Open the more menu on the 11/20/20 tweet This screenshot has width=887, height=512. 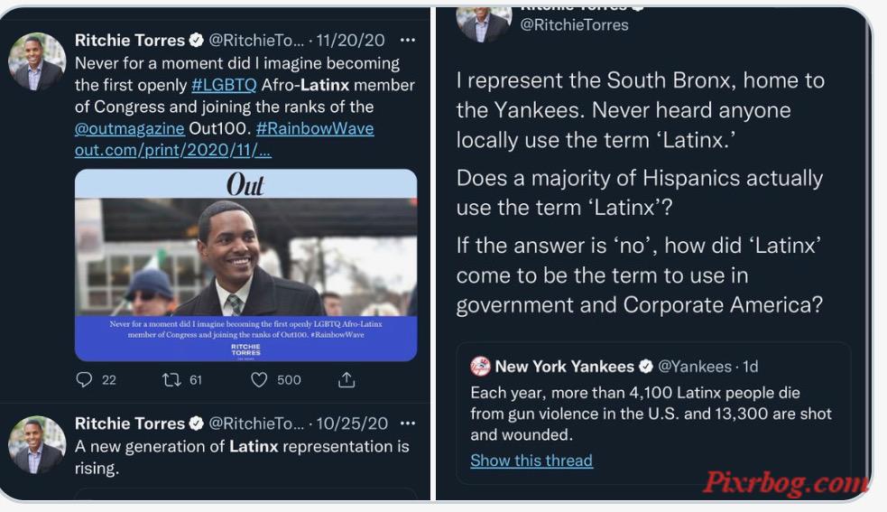tap(407, 41)
